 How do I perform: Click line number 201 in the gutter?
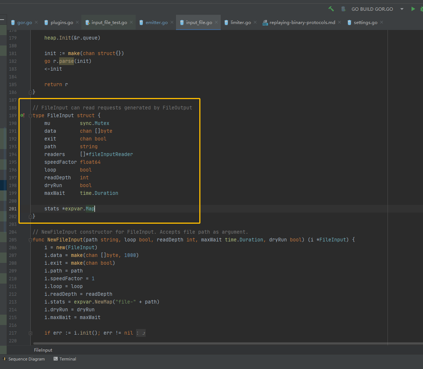(13, 209)
